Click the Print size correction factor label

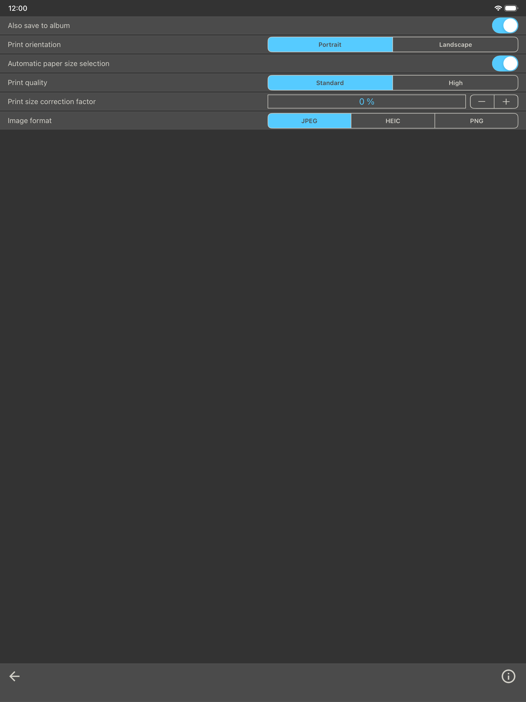click(x=52, y=101)
